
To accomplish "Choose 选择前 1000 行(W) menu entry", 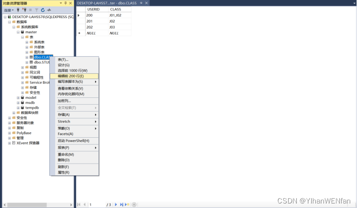I will tap(74, 71).
